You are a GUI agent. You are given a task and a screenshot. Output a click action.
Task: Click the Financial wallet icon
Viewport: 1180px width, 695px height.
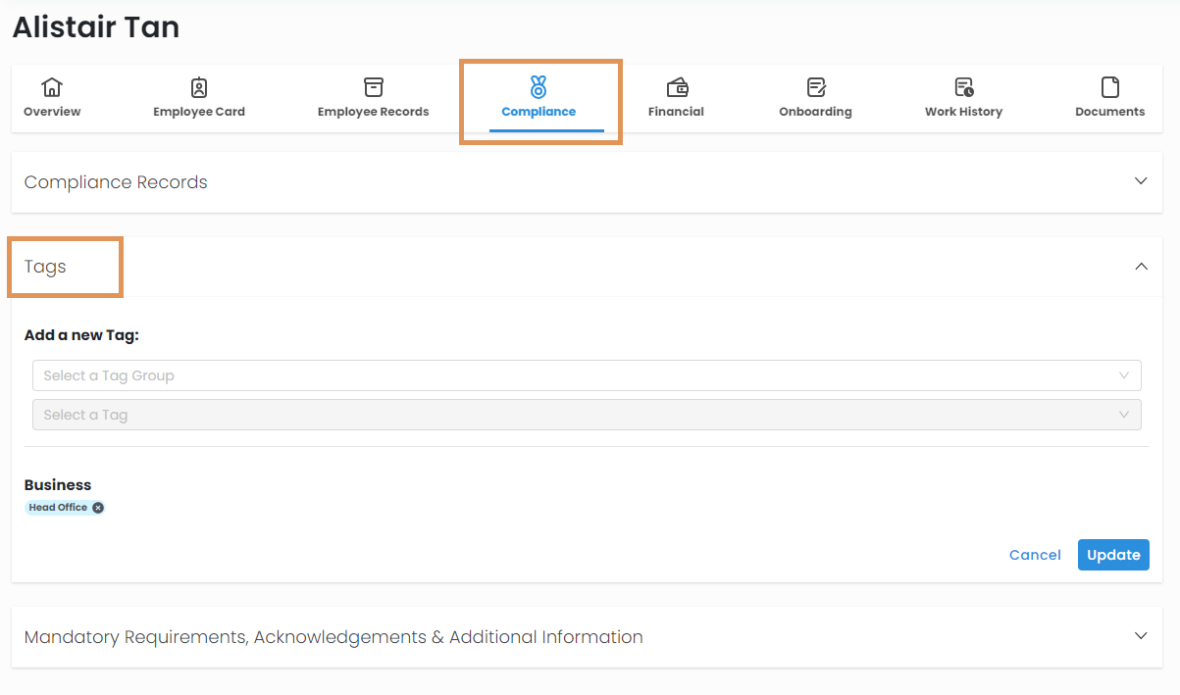pyautogui.click(x=676, y=87)
